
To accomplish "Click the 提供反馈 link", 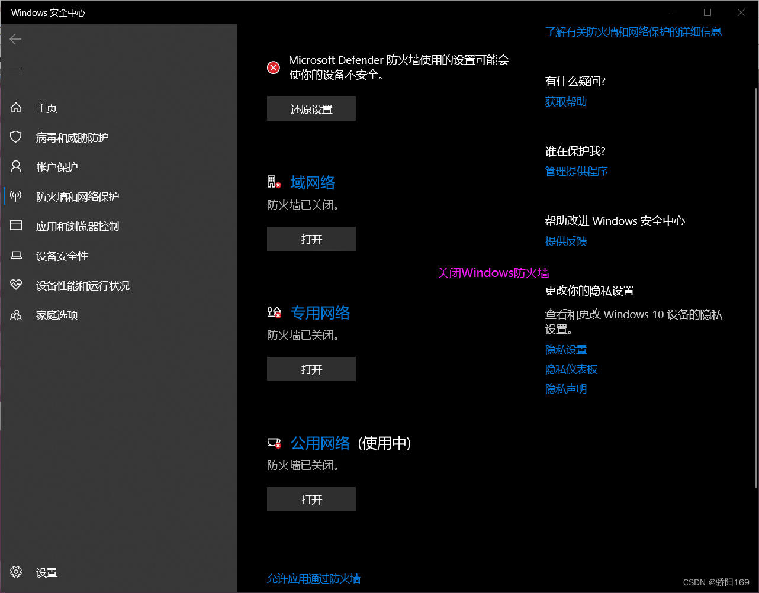I will (x=566, y=241).
